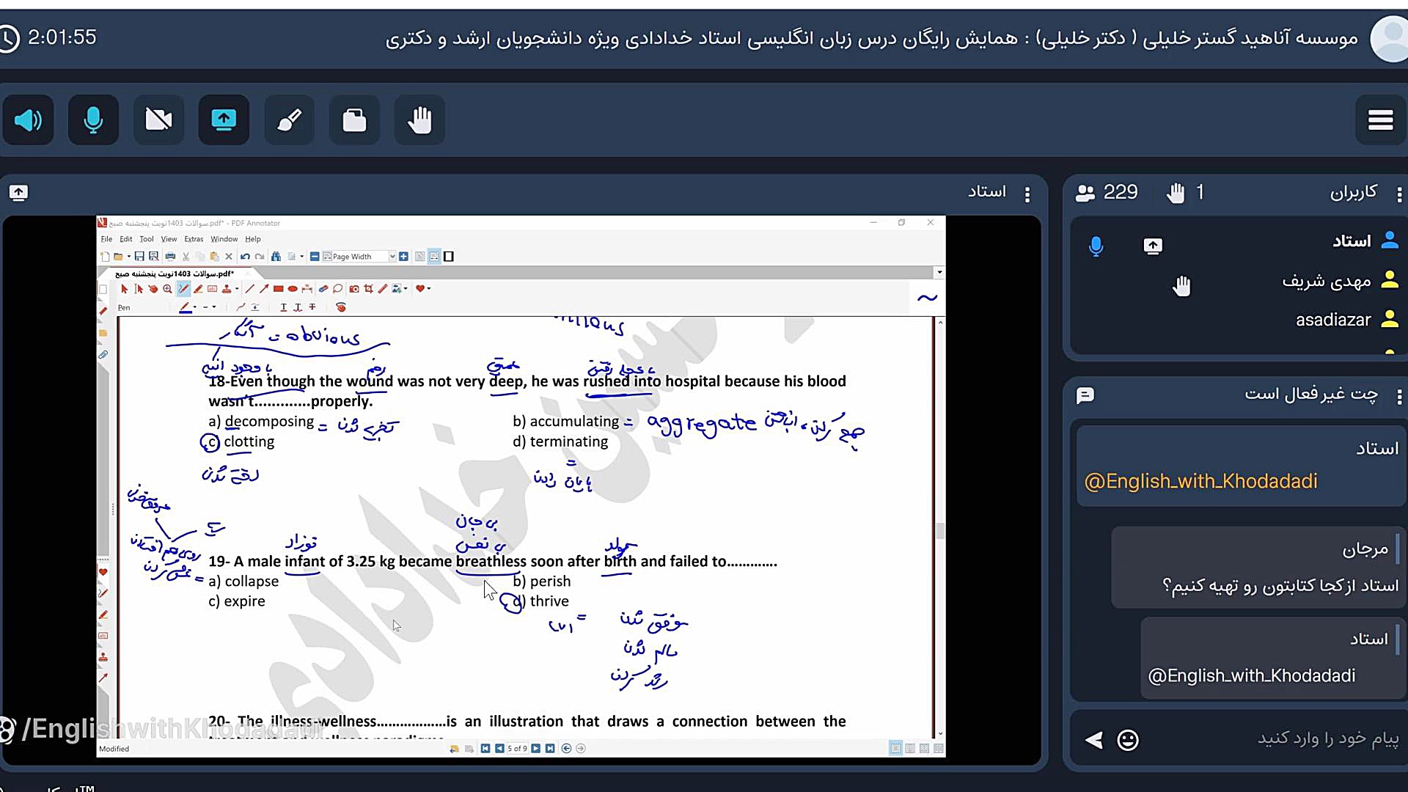Screen dimensions: 1408x792
Task: Toggle the disabled camera button
Action: [158, 120]
